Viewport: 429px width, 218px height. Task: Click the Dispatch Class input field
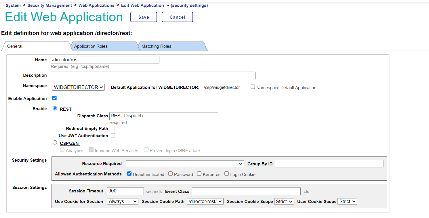[163, 116]
